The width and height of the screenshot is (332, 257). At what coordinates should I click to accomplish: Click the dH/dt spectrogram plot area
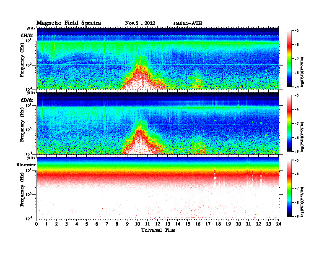[158, 58]
